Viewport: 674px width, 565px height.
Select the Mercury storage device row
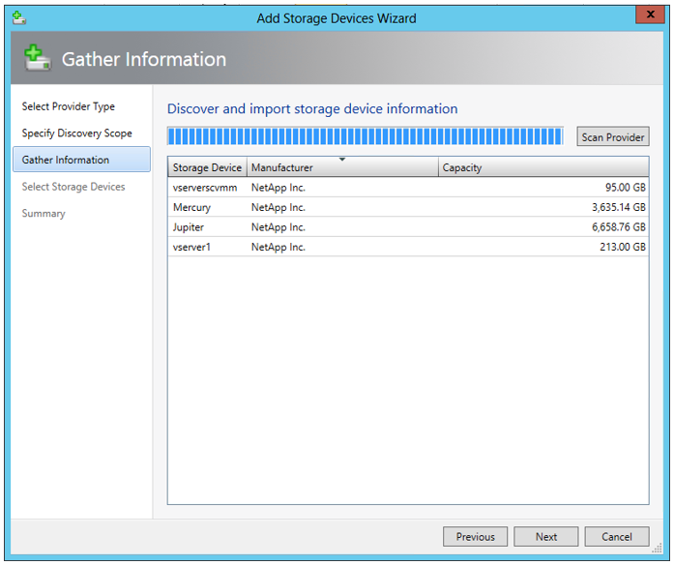point(191,207)
